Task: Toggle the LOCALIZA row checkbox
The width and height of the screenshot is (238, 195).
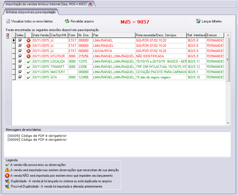Action: (20, 61)
